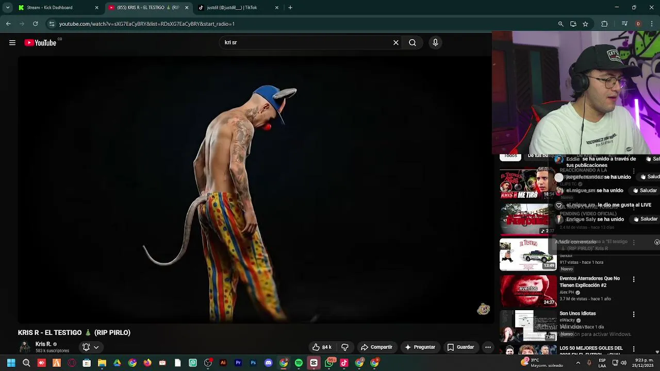
Task: Install app icon in address bar
Action: tap(573, 24)
